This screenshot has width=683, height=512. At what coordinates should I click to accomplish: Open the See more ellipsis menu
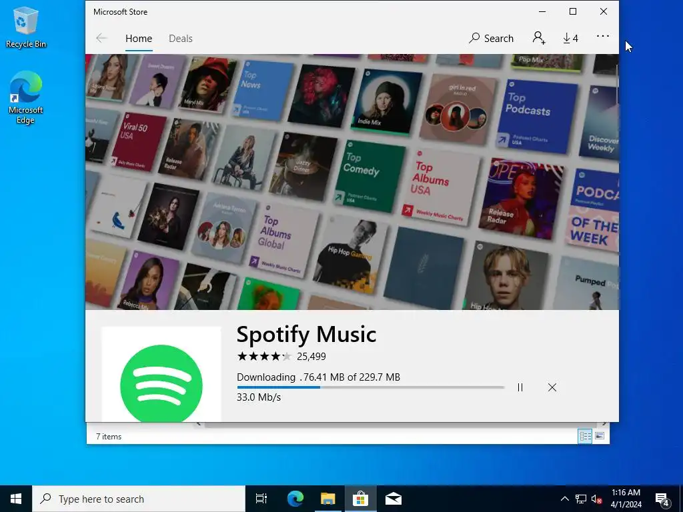(x=603, y=36)
